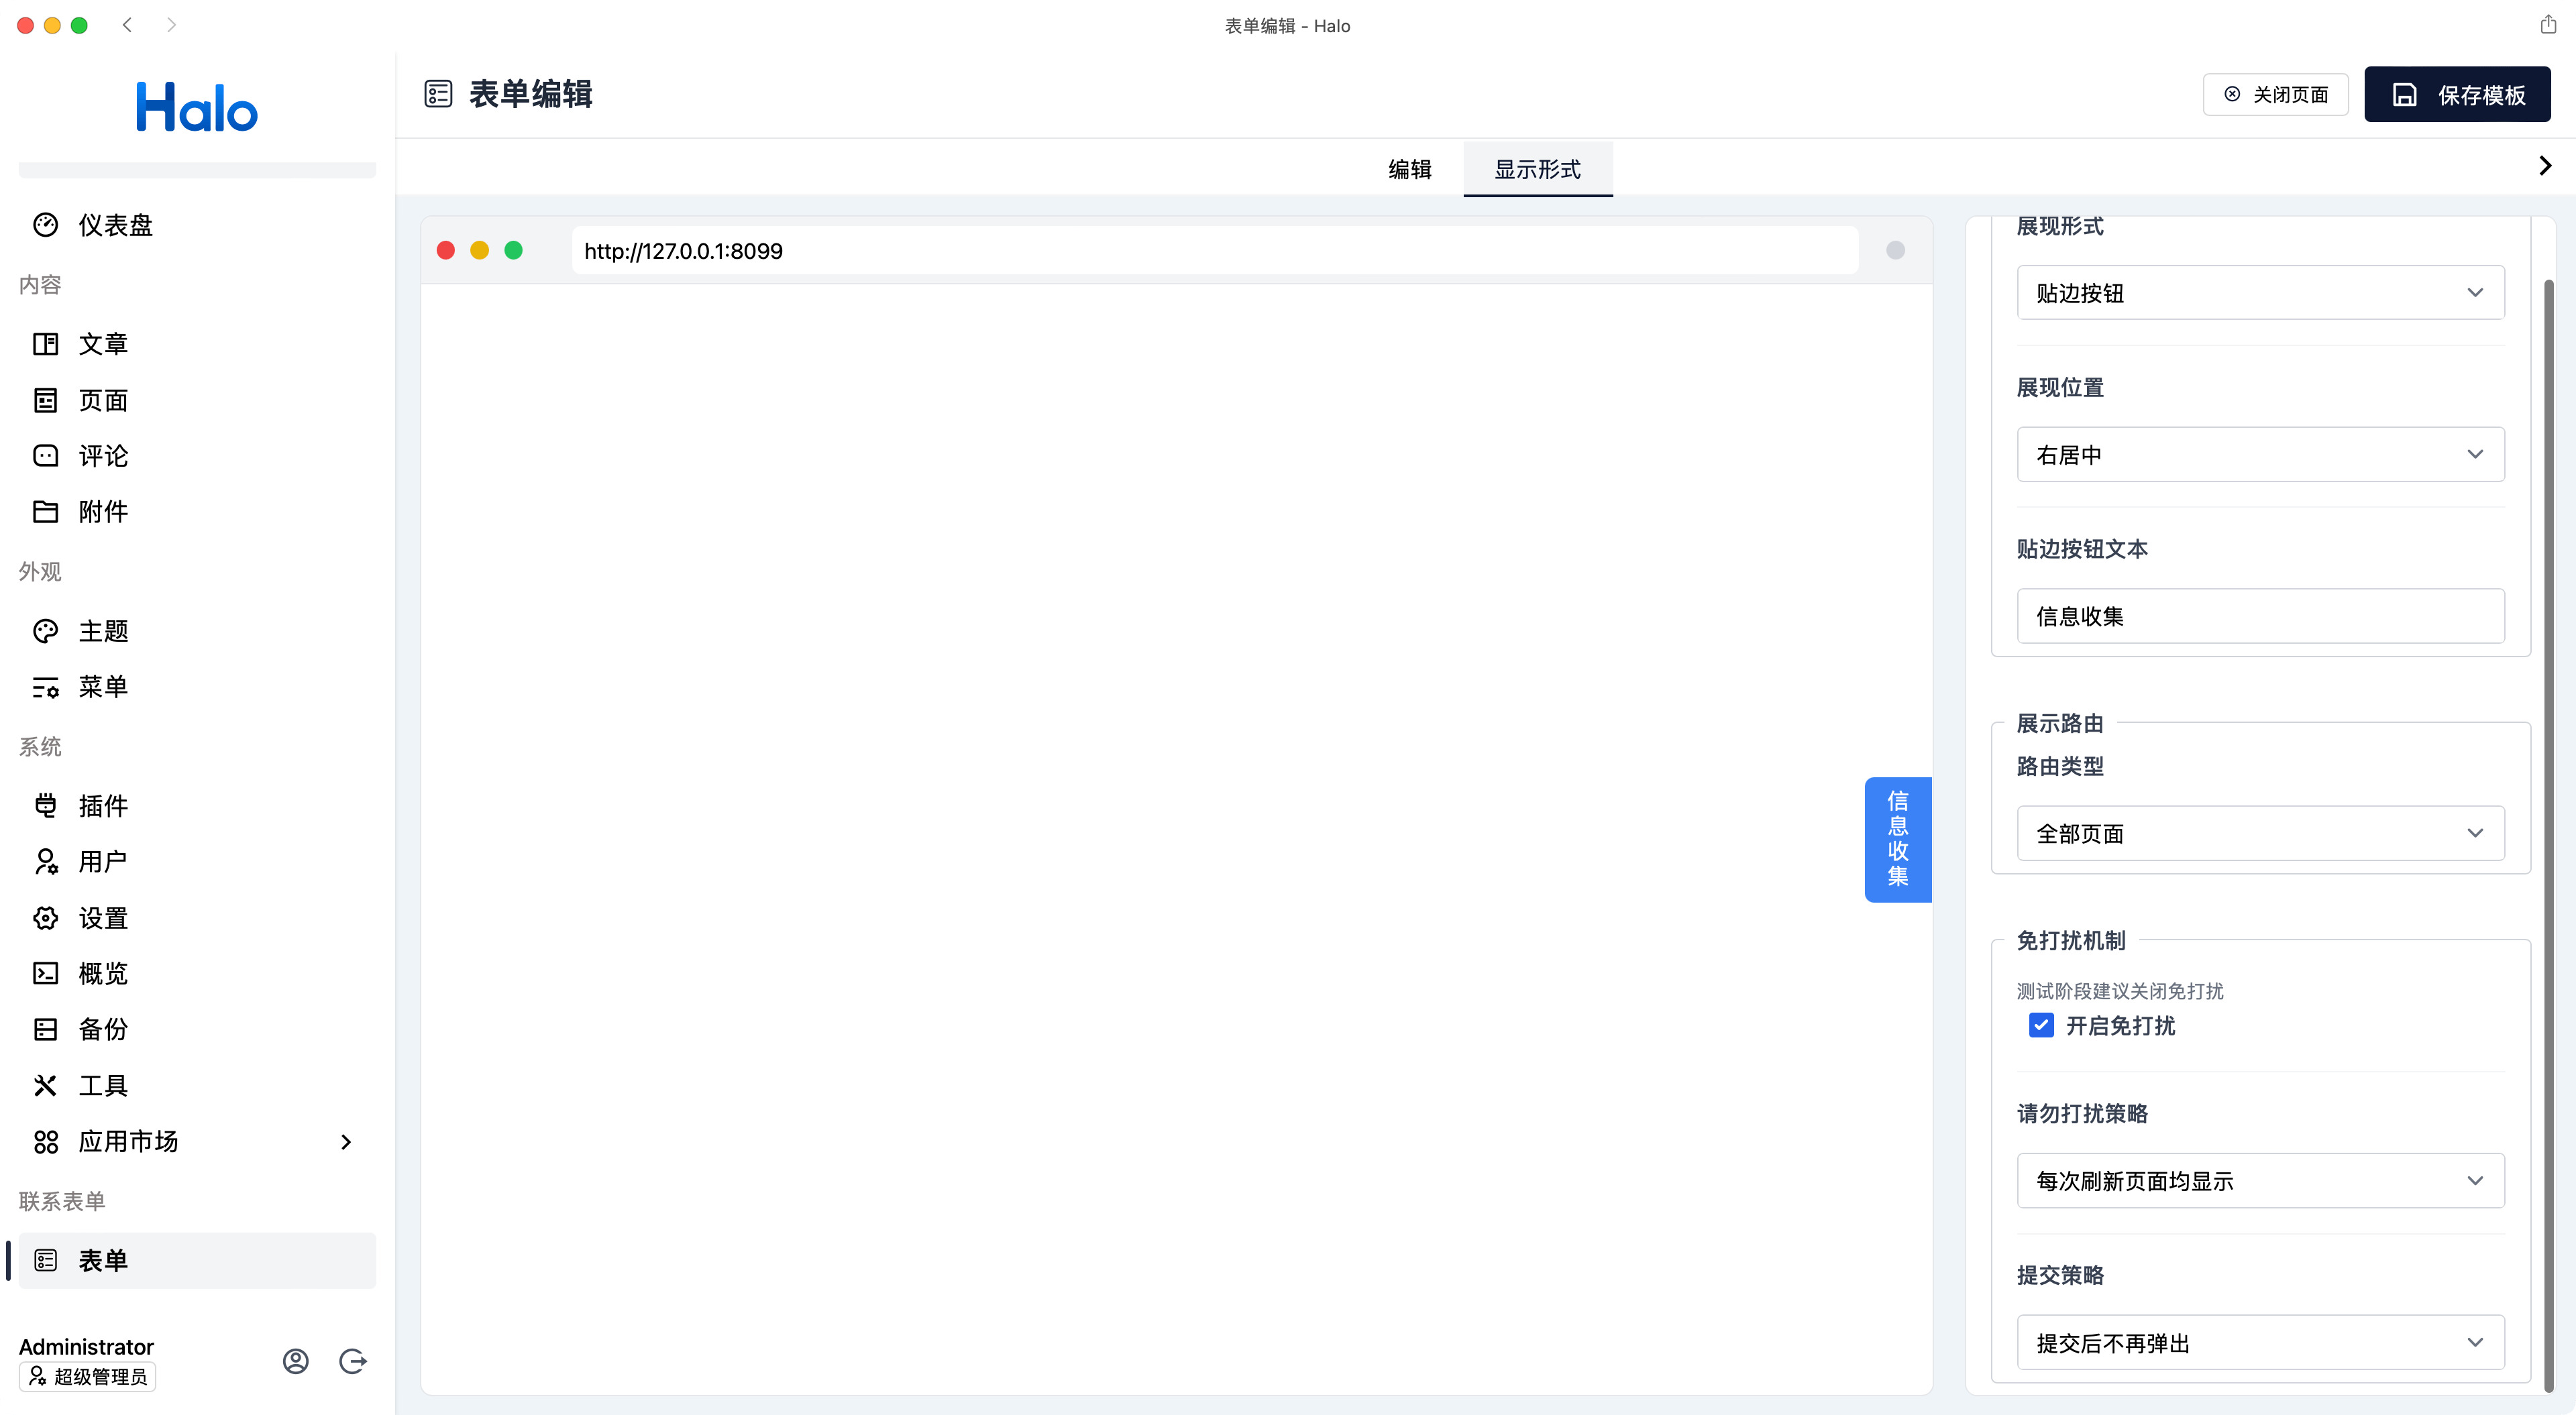Click the form icon beside 表单编辑 title
Screen dimensions: 2576x1415
pos(438,94)
